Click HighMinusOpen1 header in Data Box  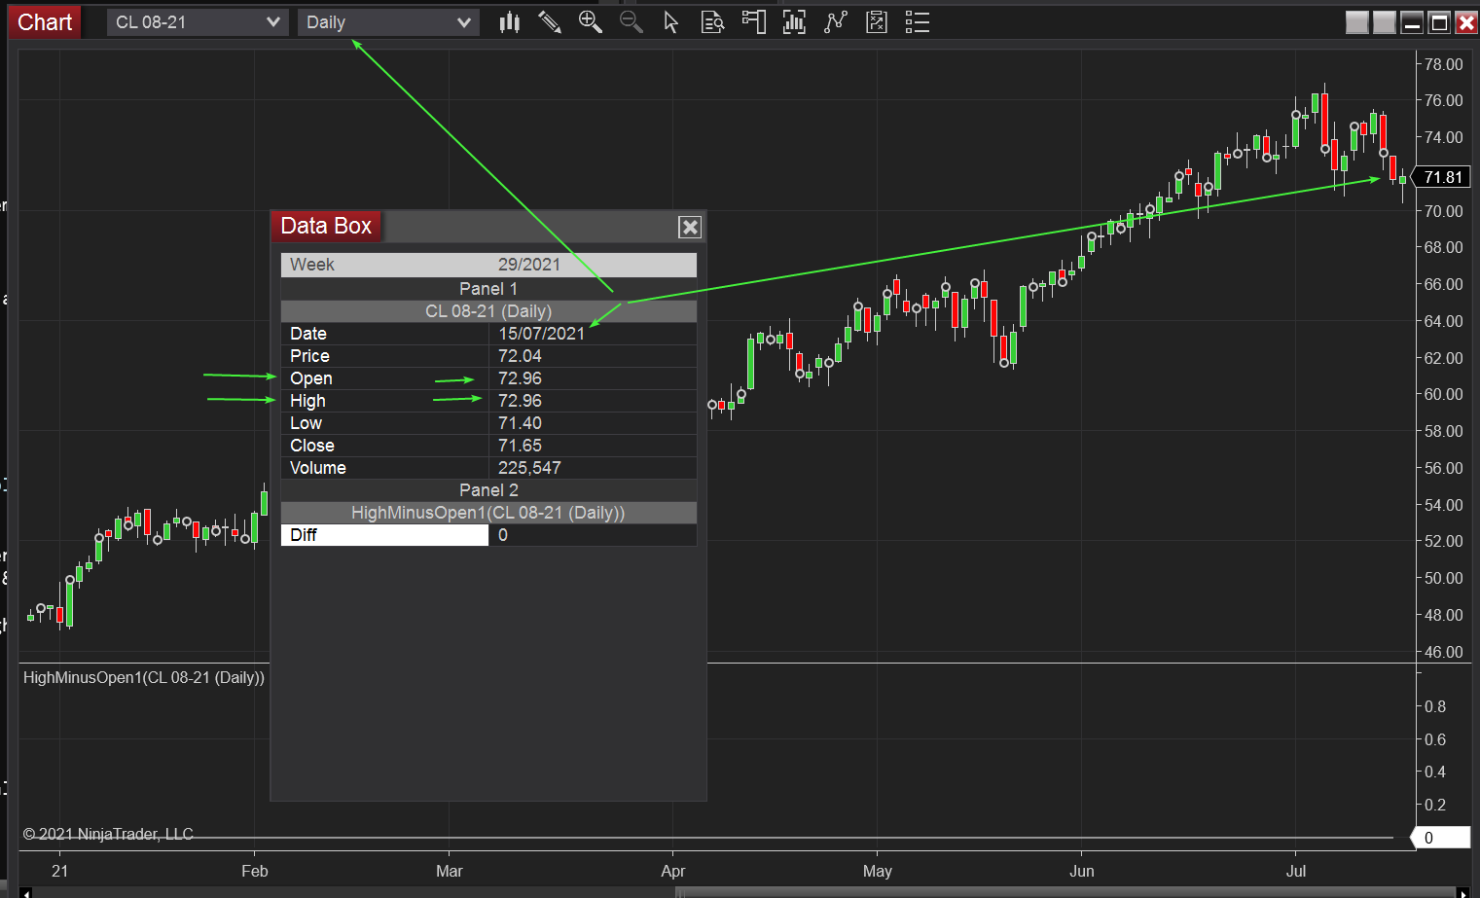(488, 513)
